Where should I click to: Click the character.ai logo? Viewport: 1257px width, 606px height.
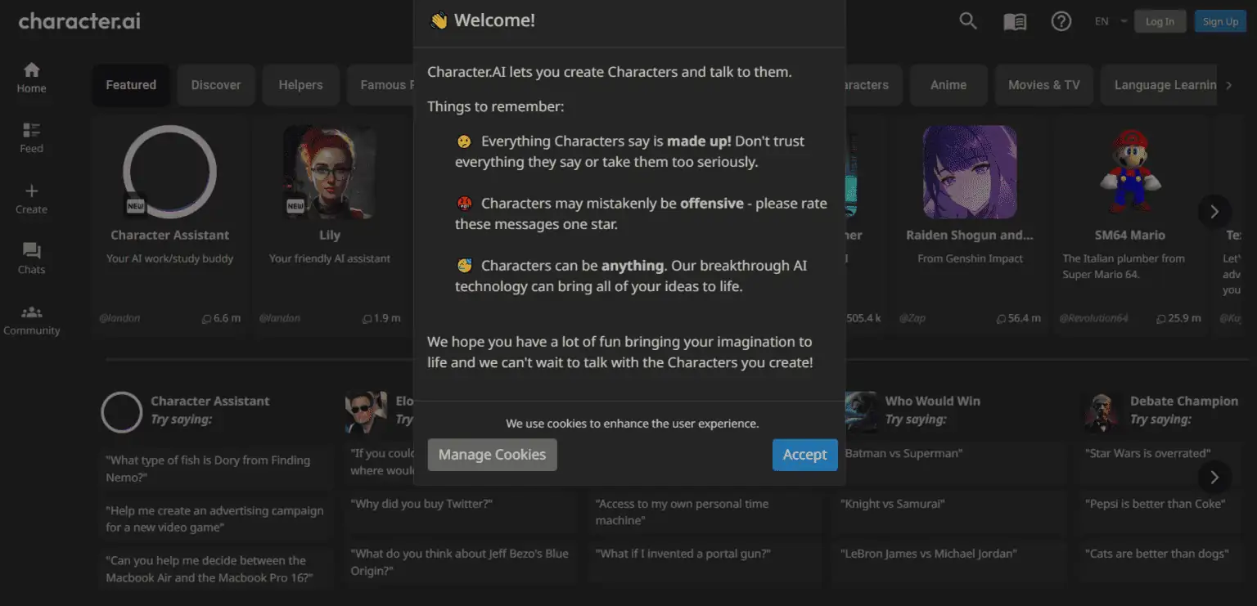pos(79,21)
